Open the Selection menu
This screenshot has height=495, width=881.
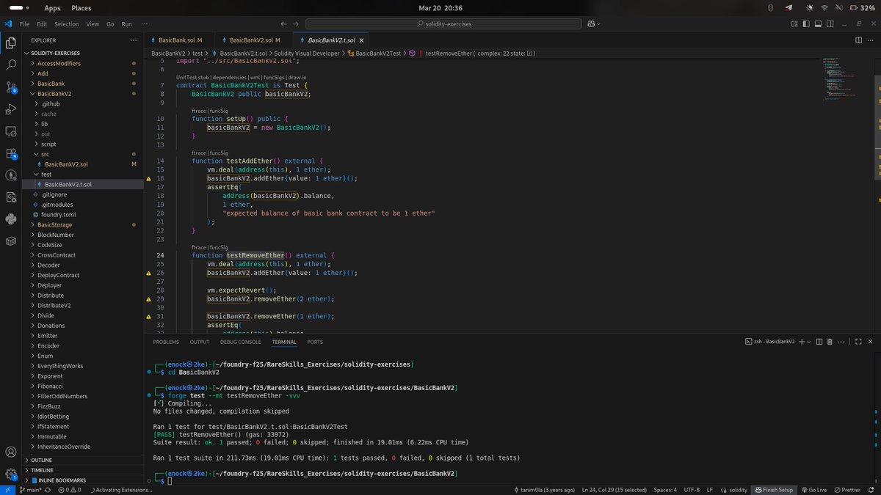coord(66,23)
